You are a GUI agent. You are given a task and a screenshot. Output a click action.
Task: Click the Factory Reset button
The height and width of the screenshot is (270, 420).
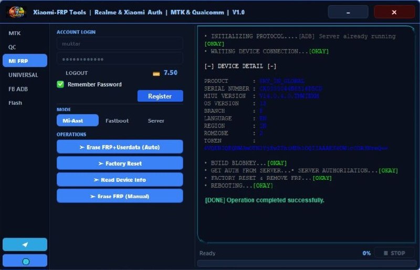point(120,163)
